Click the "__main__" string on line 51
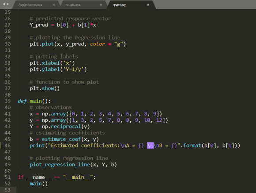 click(78, 177)
